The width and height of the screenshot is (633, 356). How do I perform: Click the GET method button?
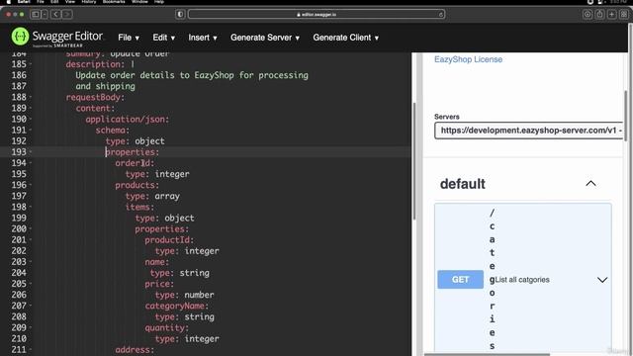pyautogui.click(x=460, y=279)
